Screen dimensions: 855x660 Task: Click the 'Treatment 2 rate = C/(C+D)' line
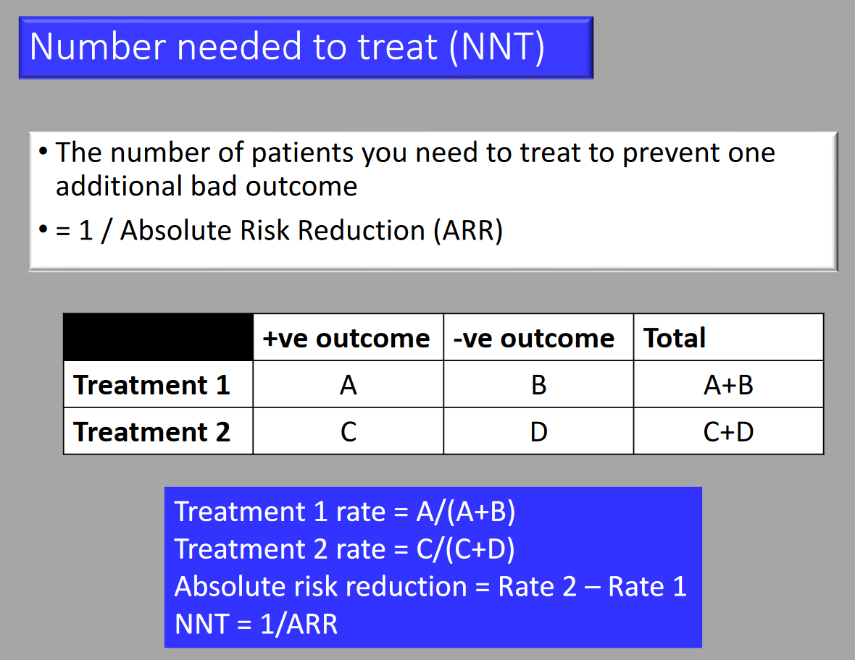[345, 549]
